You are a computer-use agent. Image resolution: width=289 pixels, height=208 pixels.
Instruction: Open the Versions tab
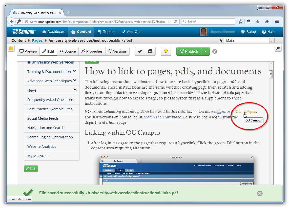(x=117, y=51)
